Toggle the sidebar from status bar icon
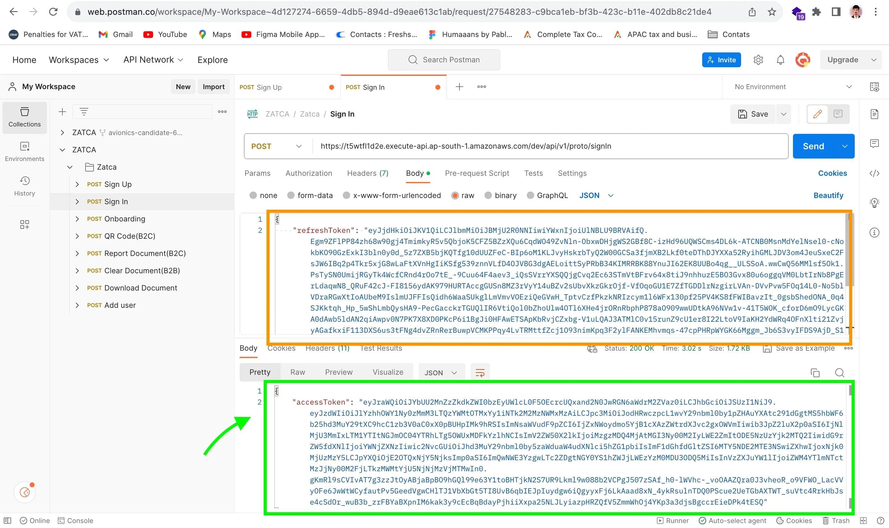889x528 pixels. point(7,521)
